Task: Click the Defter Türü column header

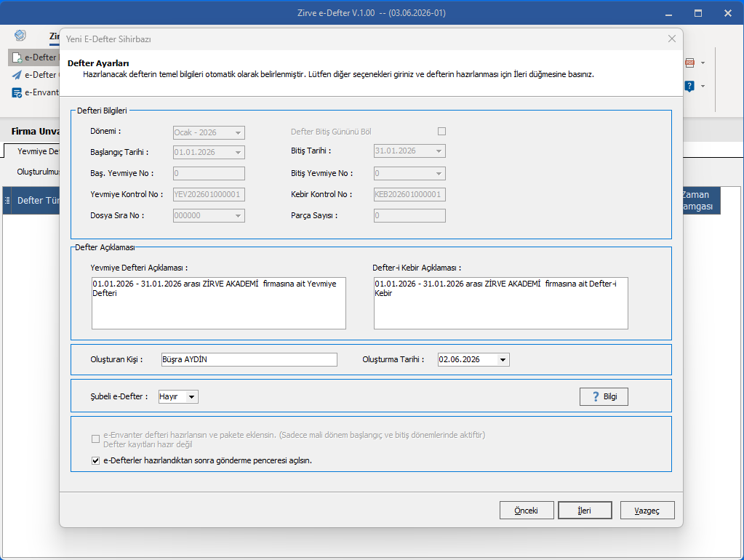Action: coord(38,201)
